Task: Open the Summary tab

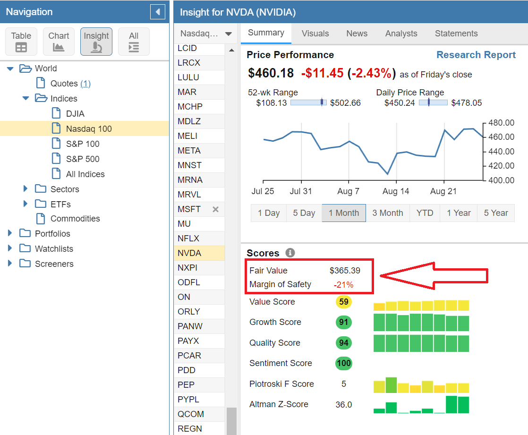Action: tap(266, 33)
